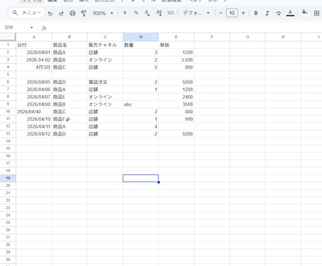Increase decimal places icon
Image resolution: width=322 pixels, height=266 pixels.
tap(159, 13)
